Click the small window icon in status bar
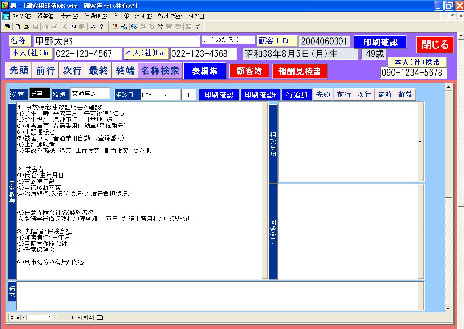Image resolution: width=464 pixels, height=329 pixels. (x=100, y=317)
